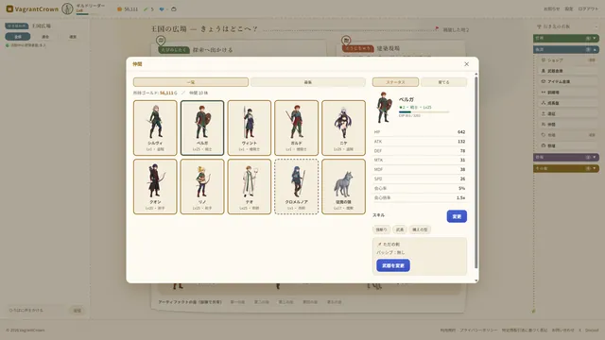Click the blue 武器を変更 button

[x=393, y=265]
